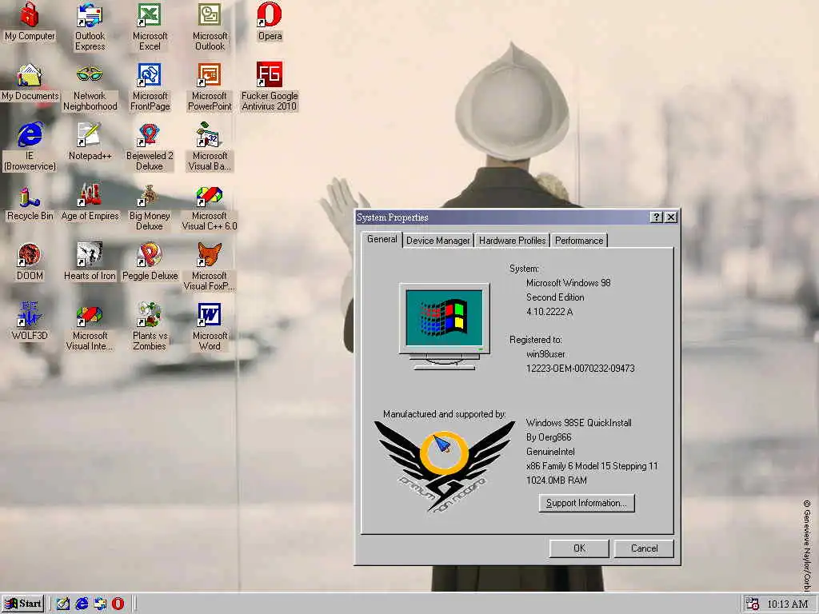
Task: Launch Internet Explorer from Quick Launch
Action: pos(82,604)
